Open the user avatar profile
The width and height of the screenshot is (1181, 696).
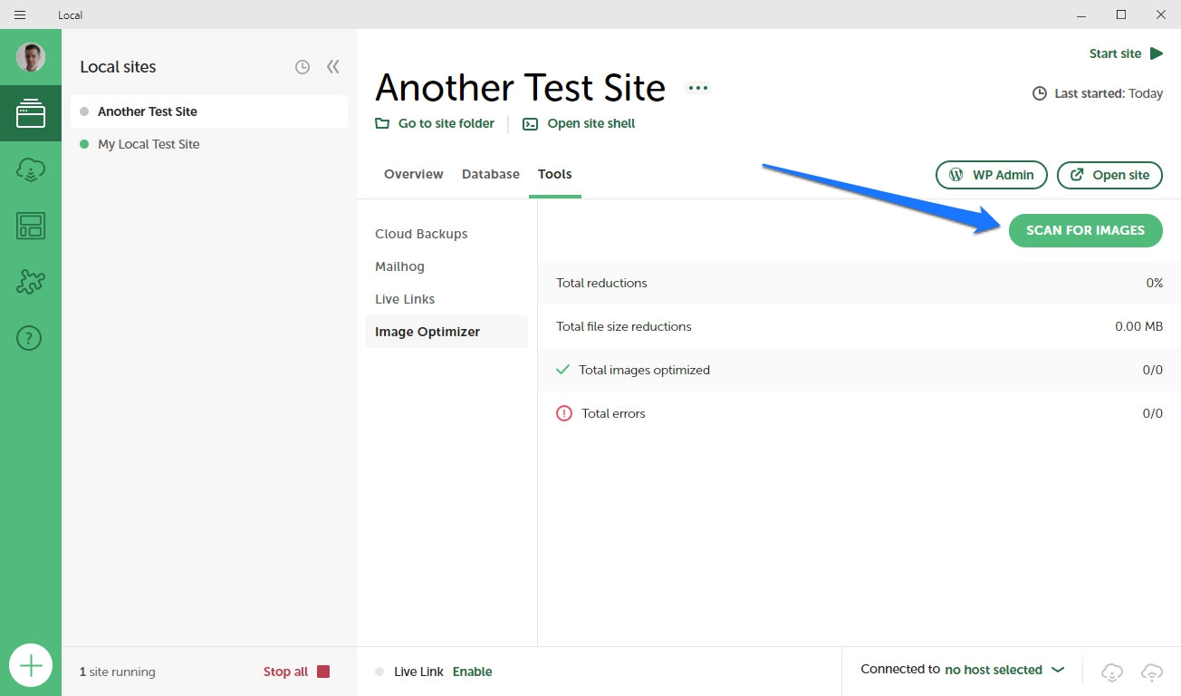(x=30, y=57)
